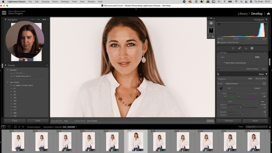Image resolution: width=272 pixels, height=153 pixels.
Task: Switch to the Library module
Action: tap(243, 14)
